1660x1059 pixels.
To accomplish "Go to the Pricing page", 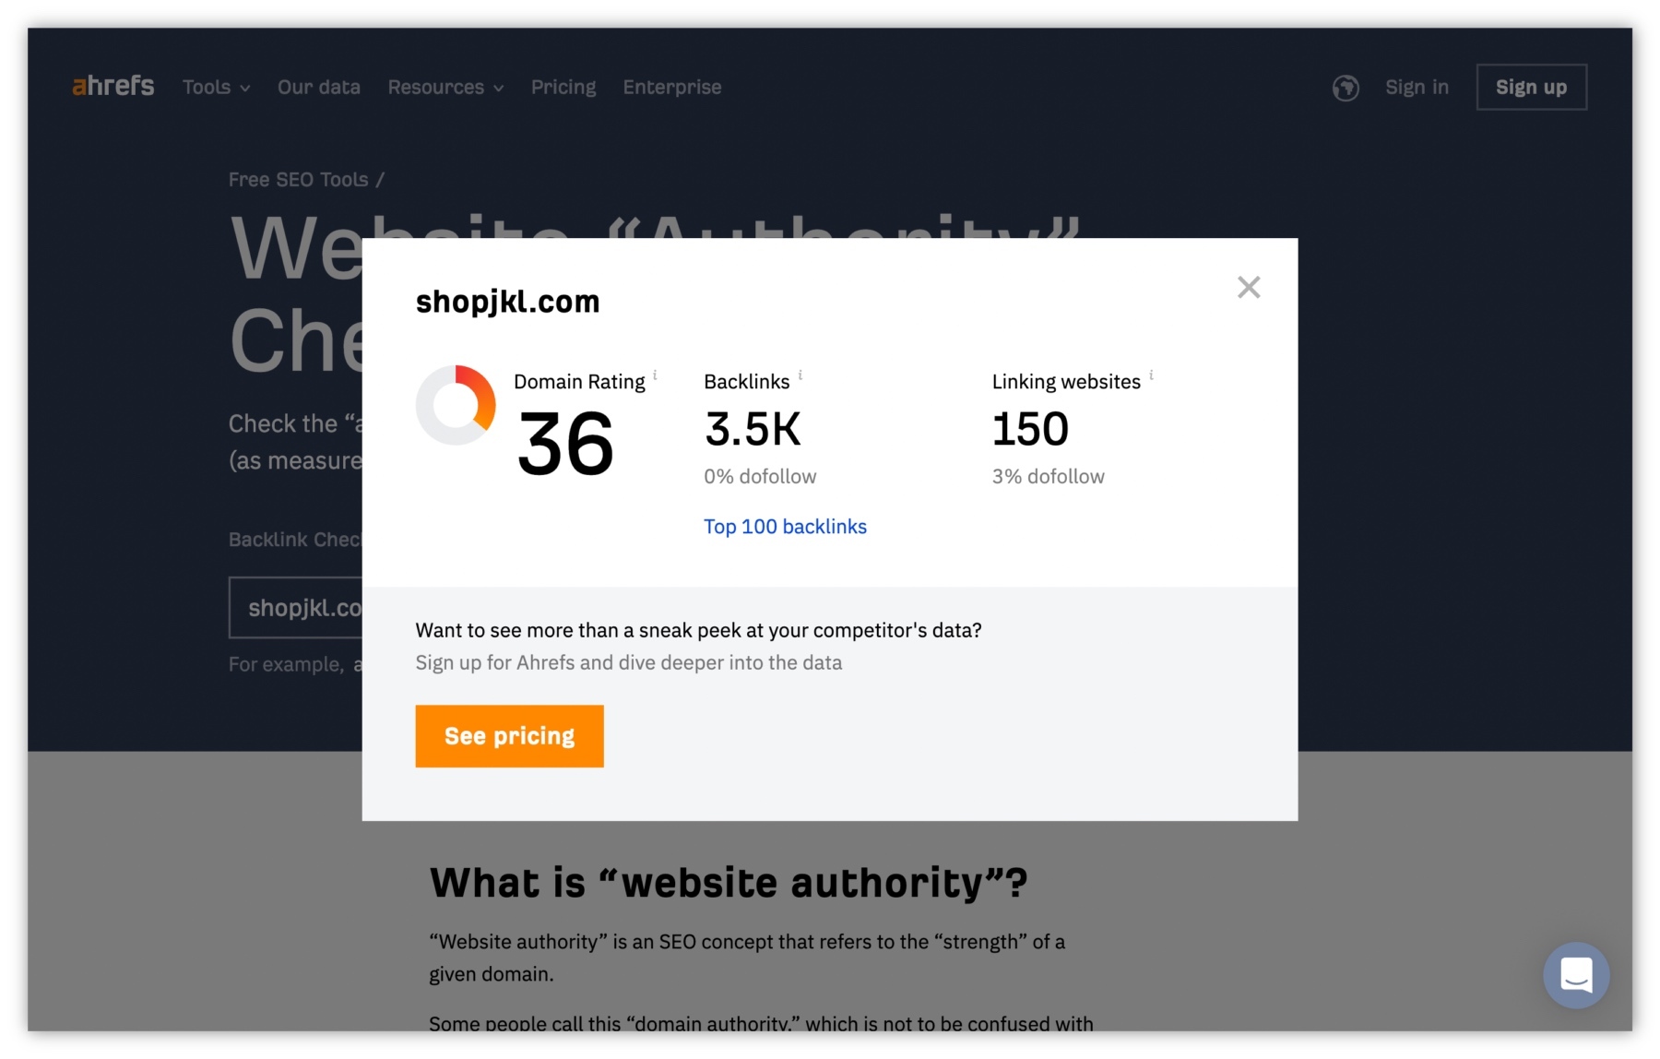I will (x=563, y=87).
